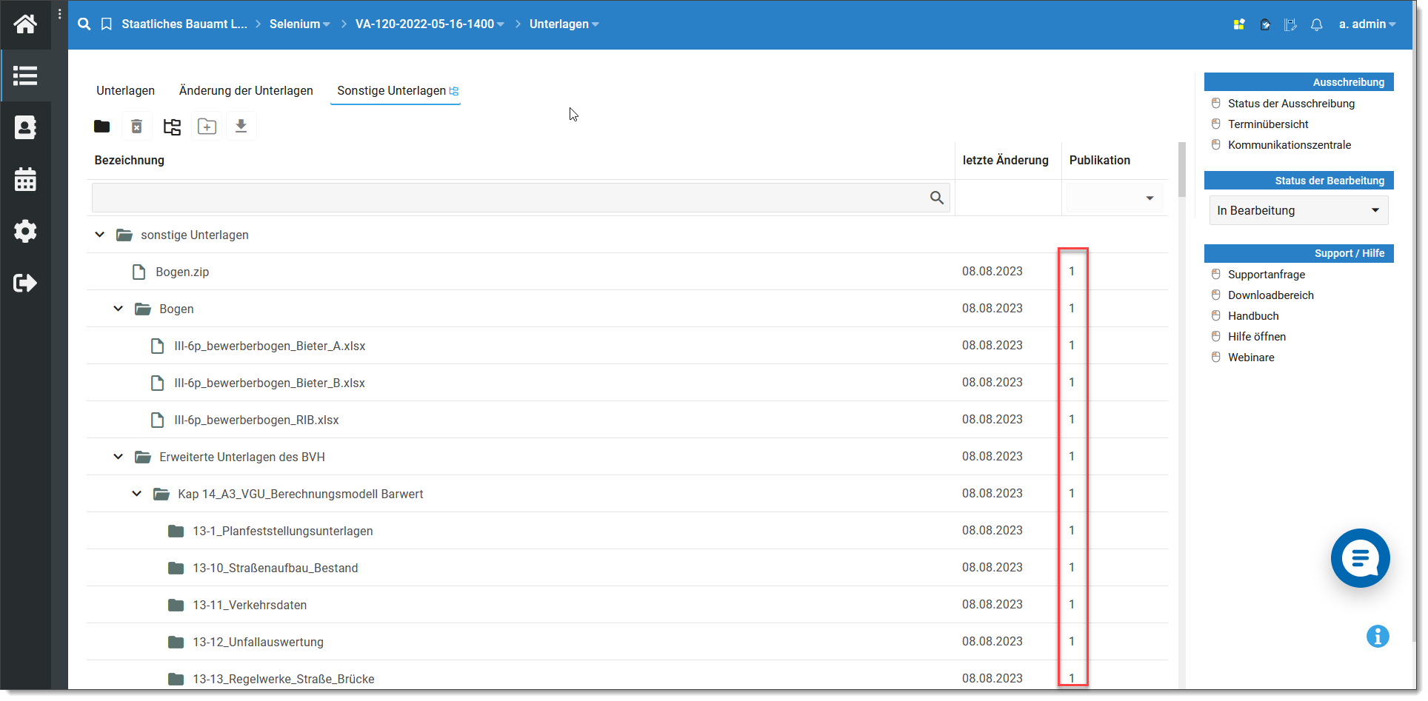Screen dimensions: 1428x701
Task: Click the download arrow toolbar icon
Action: point(241,127)
